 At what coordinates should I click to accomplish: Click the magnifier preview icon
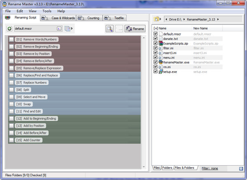coord(110,29)
